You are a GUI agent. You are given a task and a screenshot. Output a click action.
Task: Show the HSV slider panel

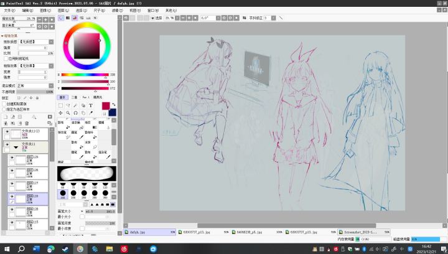click(75, 17)
